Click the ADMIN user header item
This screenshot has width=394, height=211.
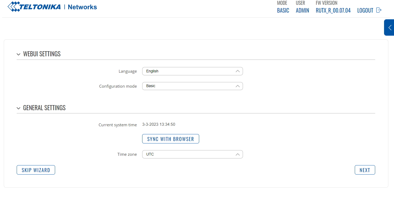point(302,10)
